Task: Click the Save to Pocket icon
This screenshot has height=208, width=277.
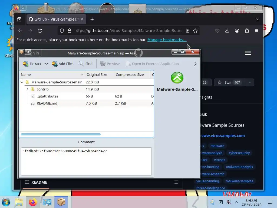Action: [217, 31]
